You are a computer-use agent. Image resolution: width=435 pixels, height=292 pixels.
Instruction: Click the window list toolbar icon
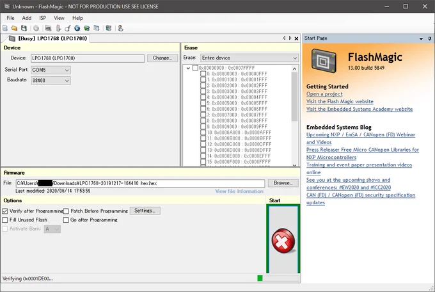pos(96,28)
